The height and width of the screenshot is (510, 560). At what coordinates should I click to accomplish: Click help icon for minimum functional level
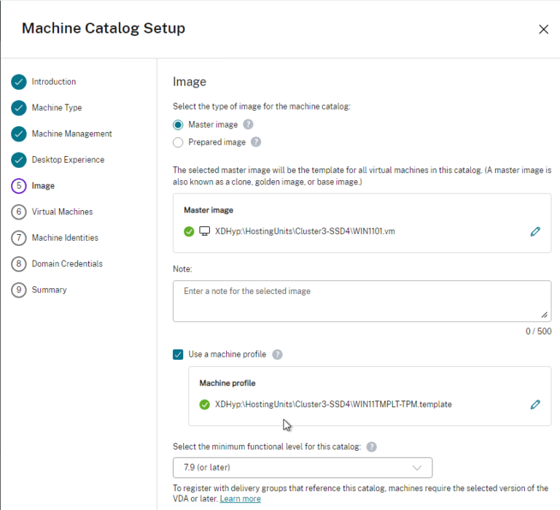pos(371,447)
